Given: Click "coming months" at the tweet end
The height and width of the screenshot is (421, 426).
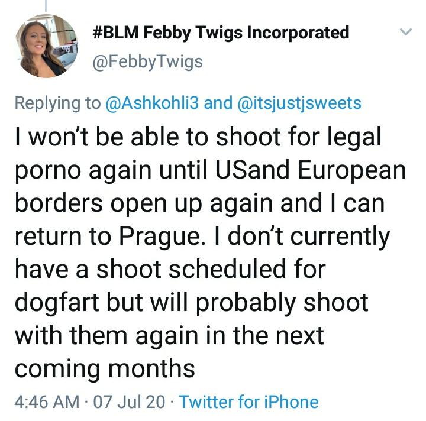Looking at the screenshot, I should [104, 369].
